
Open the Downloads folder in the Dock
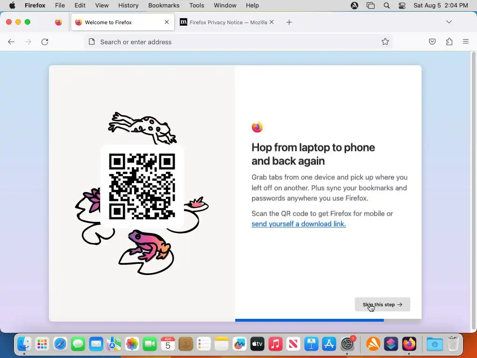click(x=435, y=344)
